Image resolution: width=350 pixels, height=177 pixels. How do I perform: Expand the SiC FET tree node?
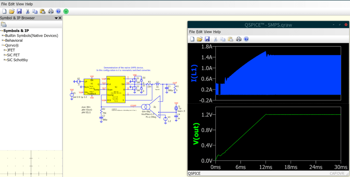[5, 55]
